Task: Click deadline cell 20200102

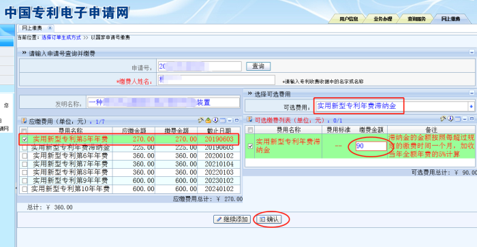Action: tap(219, 156)
